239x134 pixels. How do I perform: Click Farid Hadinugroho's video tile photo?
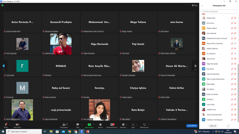pyautogui.click(x=22, y=110)
